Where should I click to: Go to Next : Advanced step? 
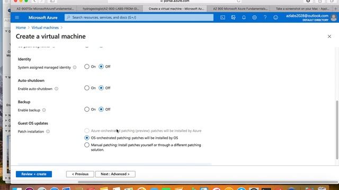115,174
